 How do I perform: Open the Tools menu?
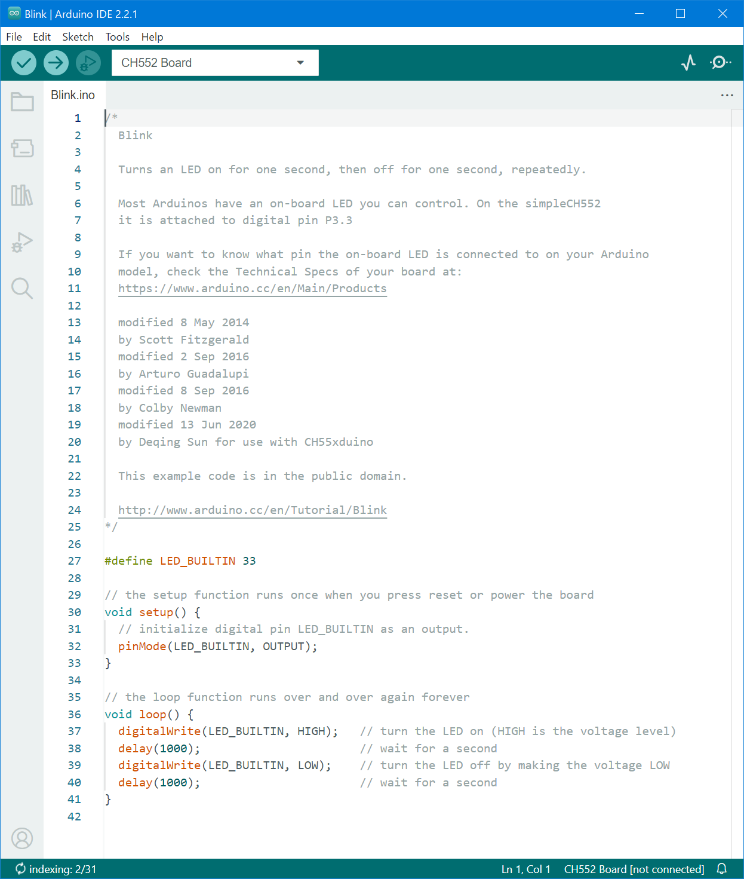[x=118, y=37]
